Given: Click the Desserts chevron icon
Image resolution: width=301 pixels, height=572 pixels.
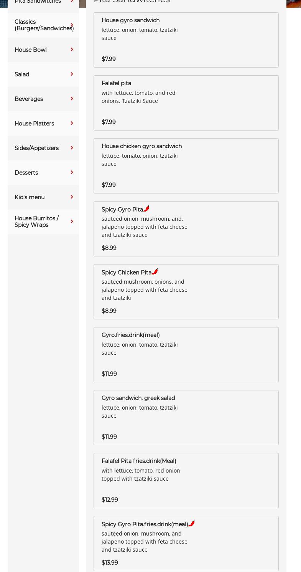Looking at the screenshot, I should coord(72,172).
